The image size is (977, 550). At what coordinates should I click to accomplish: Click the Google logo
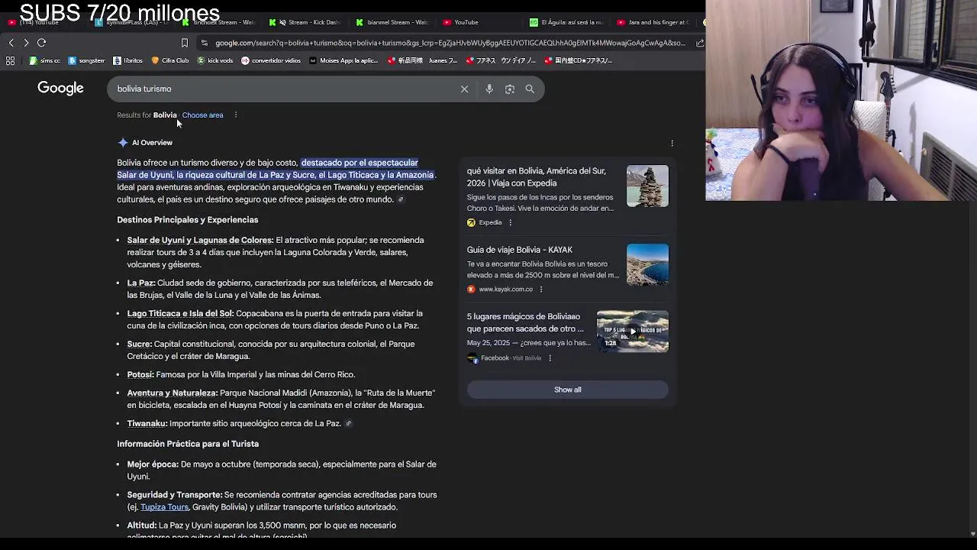point(60,89)
